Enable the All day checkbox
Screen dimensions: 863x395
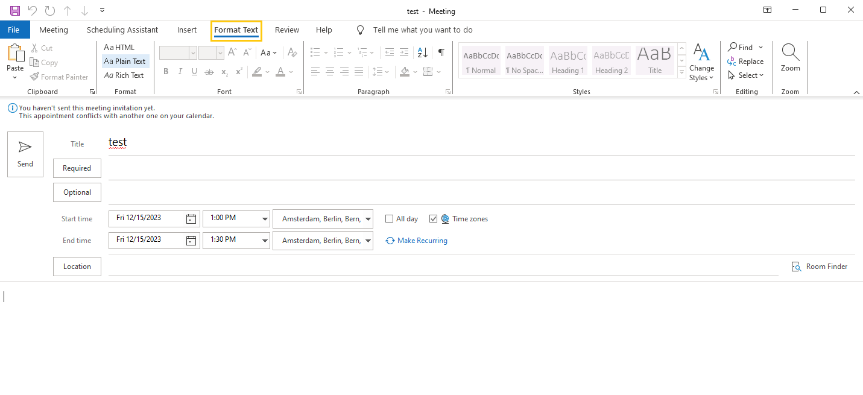coord(390,219)
